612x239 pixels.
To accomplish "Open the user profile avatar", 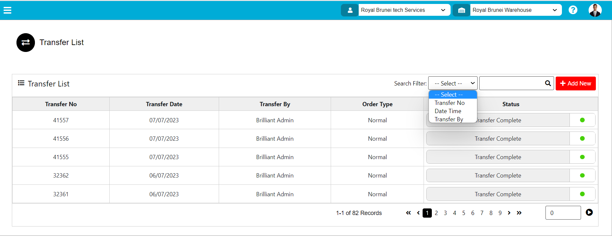I will tap(595, 10).
